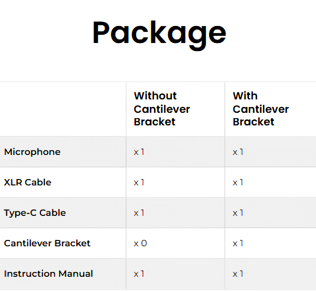Select the 'Without Cantilever Bracket' column header

162,109
